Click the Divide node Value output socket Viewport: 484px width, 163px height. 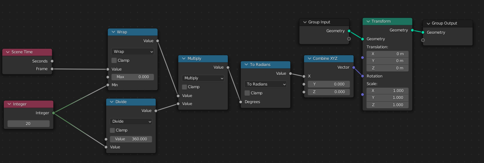pos(156,111)
